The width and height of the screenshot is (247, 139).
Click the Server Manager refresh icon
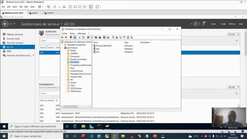pyautogui.click(x=196, y=24)
